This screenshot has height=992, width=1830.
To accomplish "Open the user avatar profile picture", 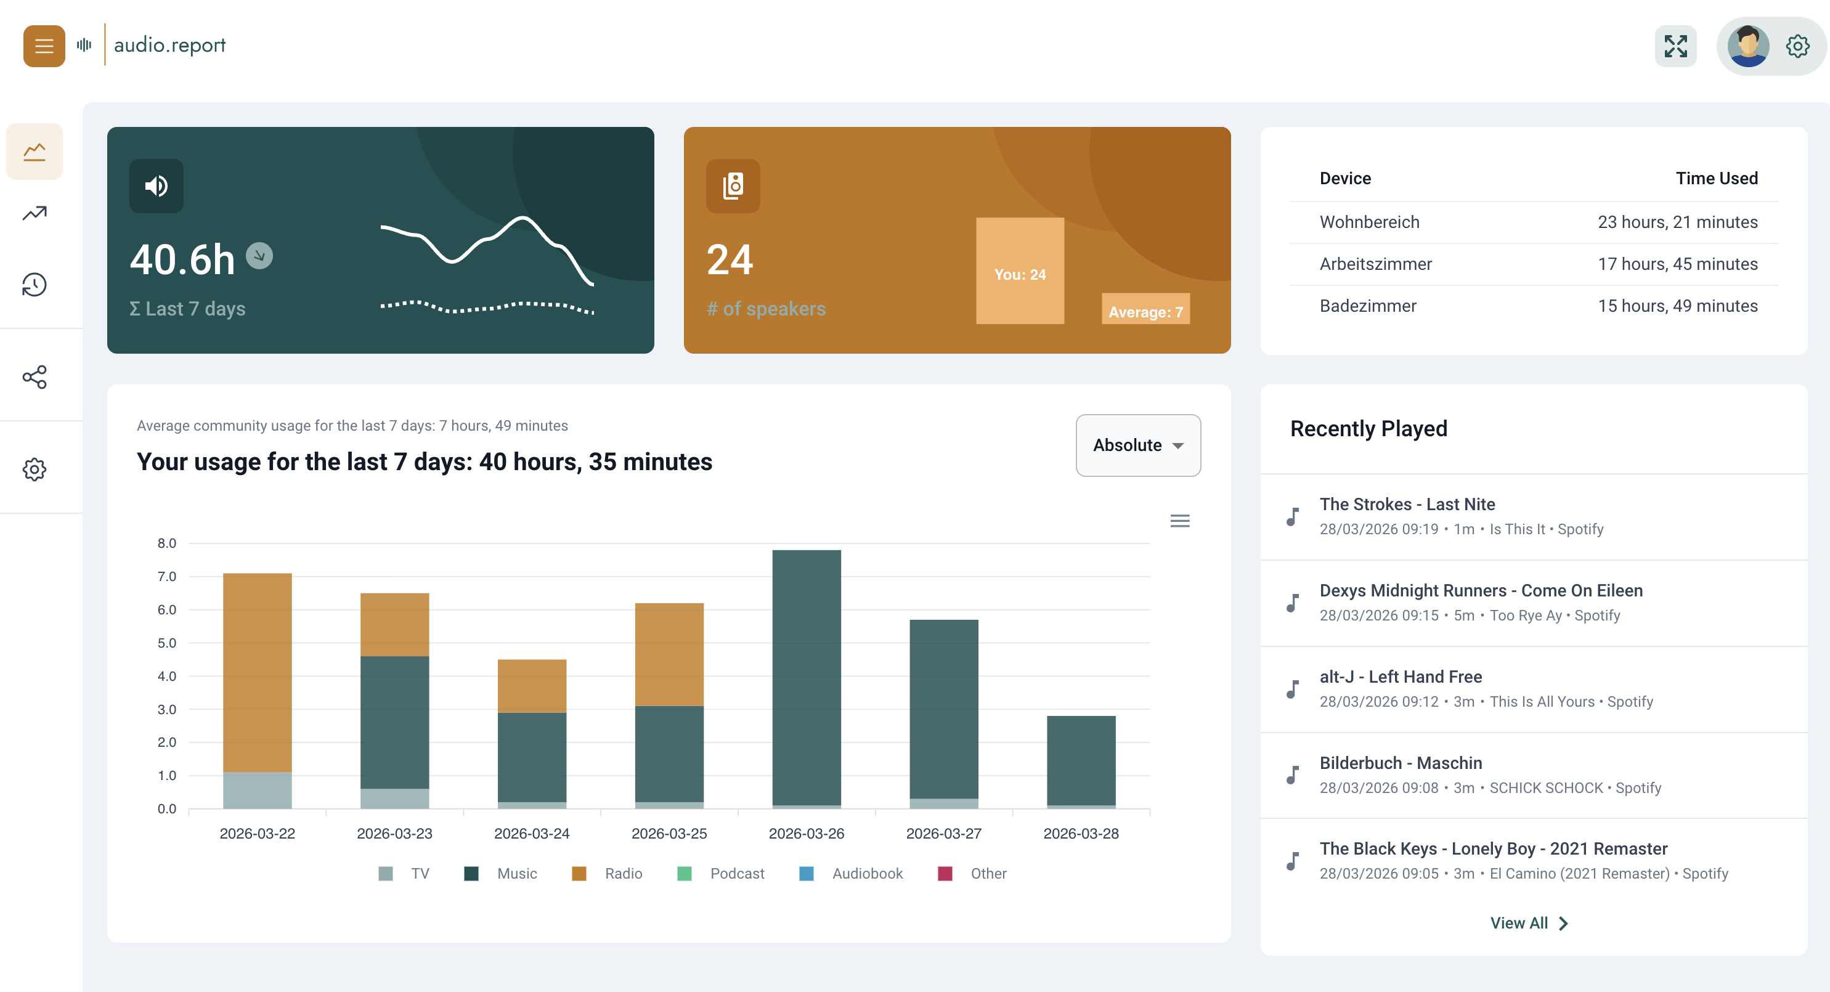I will tap(1747, 46).
